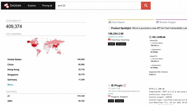The width and height of the screenshot is (187, 105).
Task: Click the Fastmos Co Limited link
Action: [116, 37]
